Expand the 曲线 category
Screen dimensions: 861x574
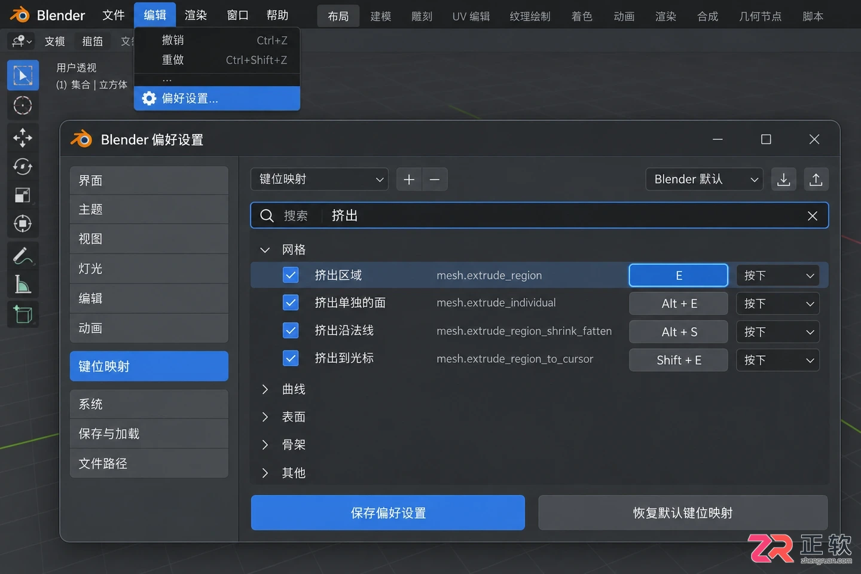click(x=265, y=389)
